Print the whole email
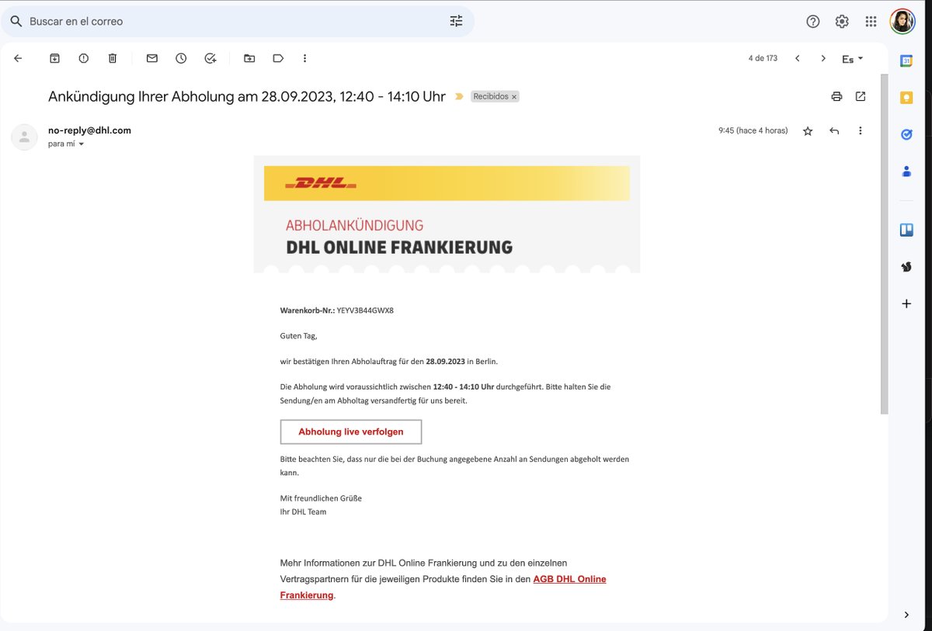Screen dimensions: 932x631 tap(836, 96)
